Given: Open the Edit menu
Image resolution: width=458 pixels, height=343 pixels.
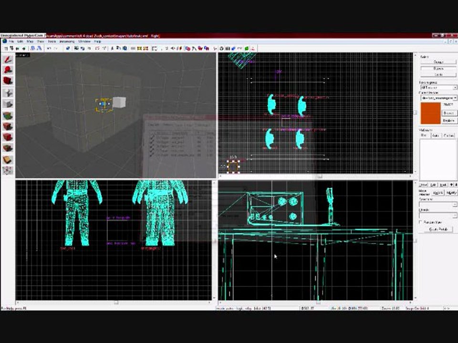Looking at the screenshot, I should pyautogui.click(x=20, y=41).
